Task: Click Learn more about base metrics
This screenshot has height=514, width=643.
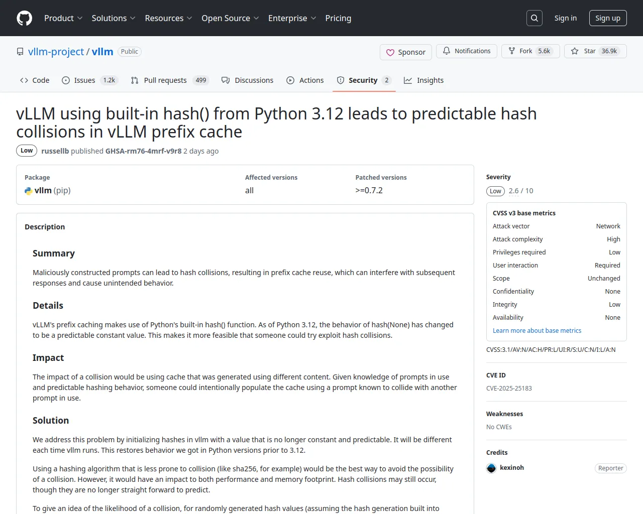Action: 537,331
